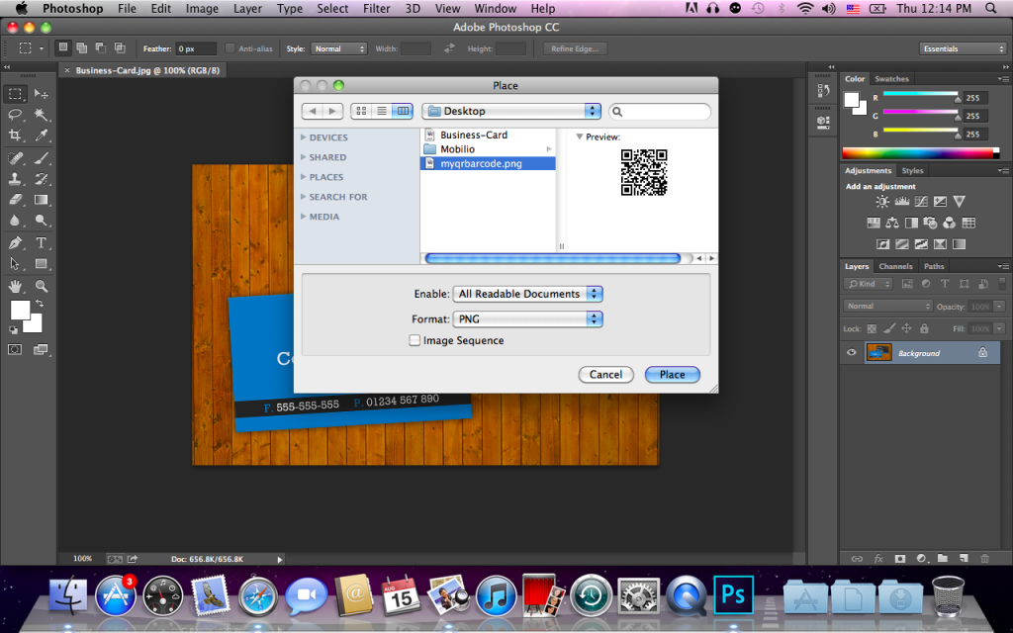Select the Hand tool
Image resolution: width=1013 pixels, height=633 pixels.
[16, 286]
